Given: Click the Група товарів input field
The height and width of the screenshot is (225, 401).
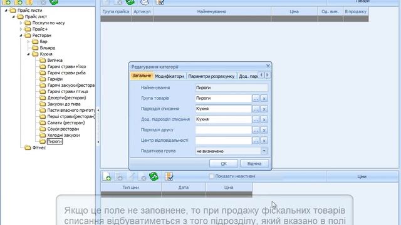Looking at the screenshot, I should (223, 98).
